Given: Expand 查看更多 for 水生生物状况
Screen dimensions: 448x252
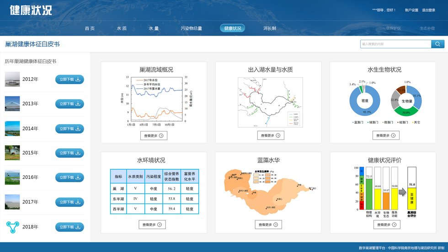Looking at the screenshot, I should click(386, 136).
